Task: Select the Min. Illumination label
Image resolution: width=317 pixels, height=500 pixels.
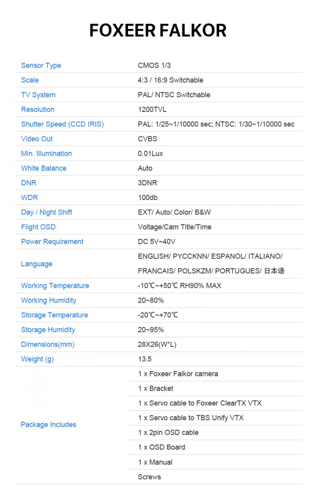Action: [x=47, y=153]
